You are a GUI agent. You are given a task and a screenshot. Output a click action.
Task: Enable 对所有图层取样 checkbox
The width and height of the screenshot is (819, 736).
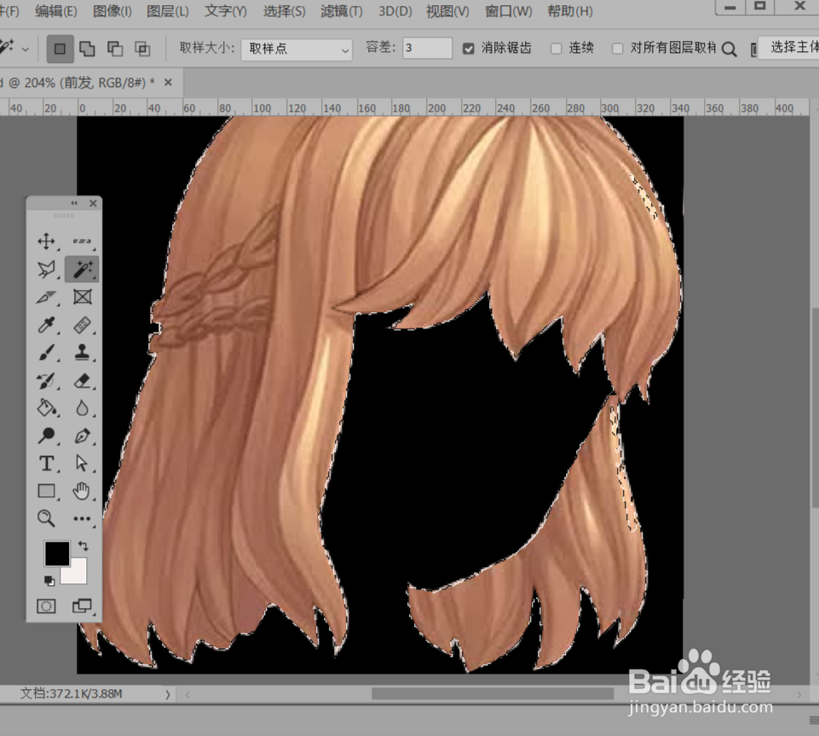click(x=617, y=49)
